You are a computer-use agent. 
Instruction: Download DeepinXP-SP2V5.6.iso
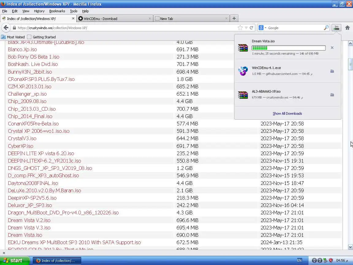[x=32, y=198]
